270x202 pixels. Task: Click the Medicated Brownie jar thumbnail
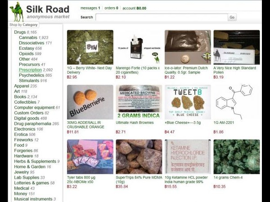click(x=139, y=102)
